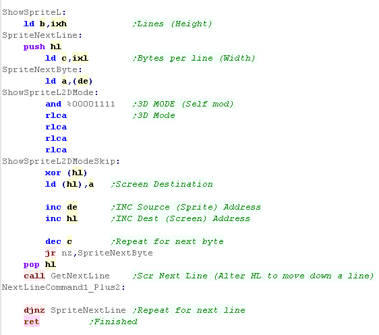Click the ';Screen Destination' comment
The height and width of the screenshot is (335, 379).
tap(162, 184)
